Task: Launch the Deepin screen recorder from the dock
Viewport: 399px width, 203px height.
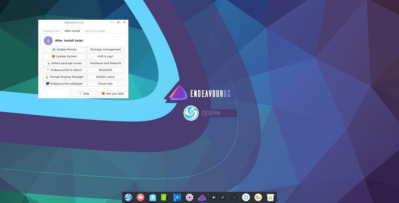Action: point(140,197)
